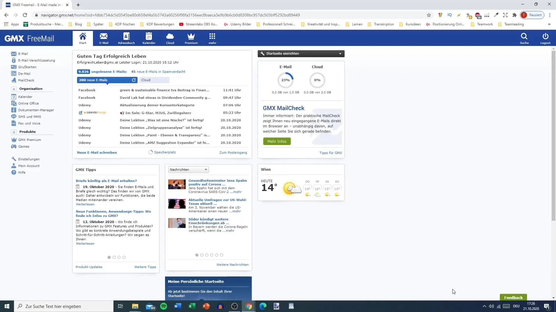556x312 pixels.
Task: Click the Zum Posteingang link
Action: coord(233,152)
